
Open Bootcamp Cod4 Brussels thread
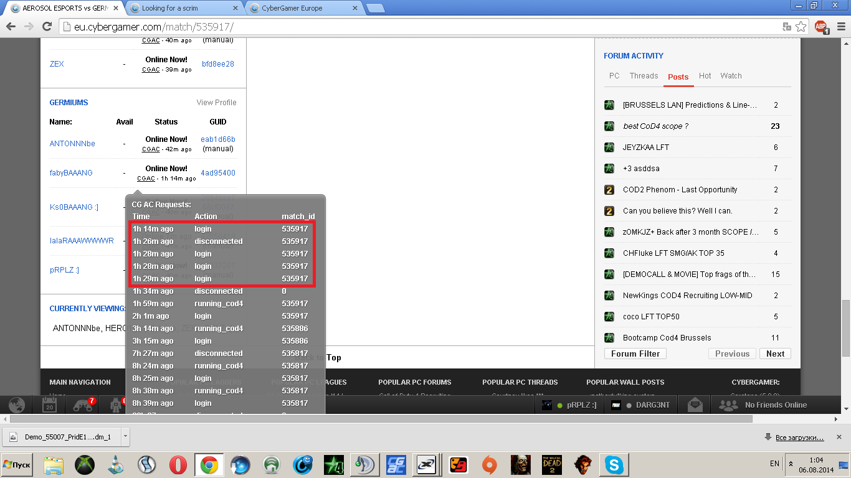pos(667,338)
